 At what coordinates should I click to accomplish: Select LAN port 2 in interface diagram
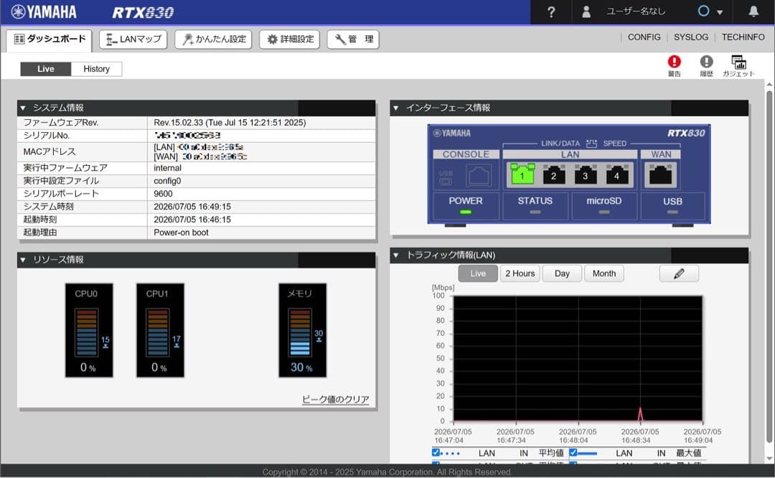point(553,174)
